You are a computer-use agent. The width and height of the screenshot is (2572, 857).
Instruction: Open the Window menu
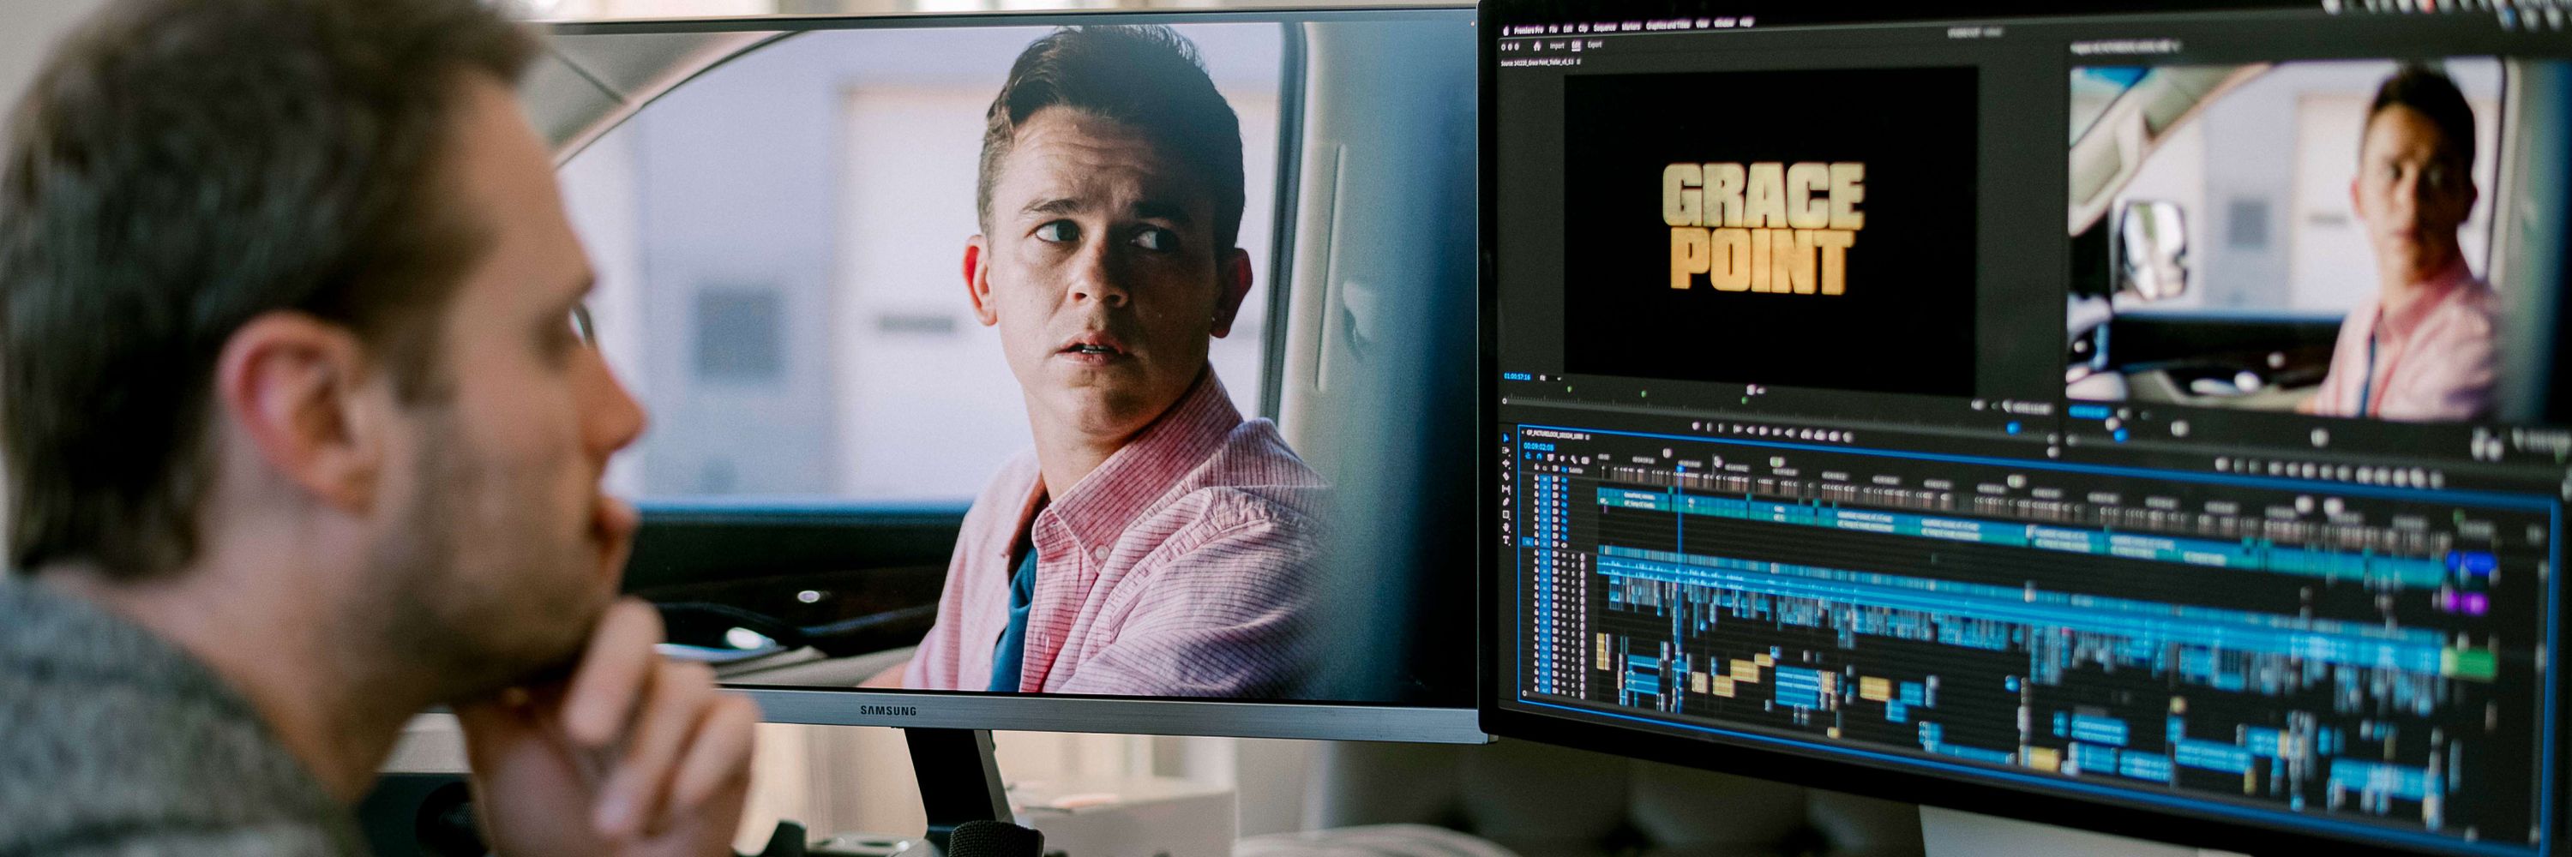pyautogui.click(x=1724, y=24)
